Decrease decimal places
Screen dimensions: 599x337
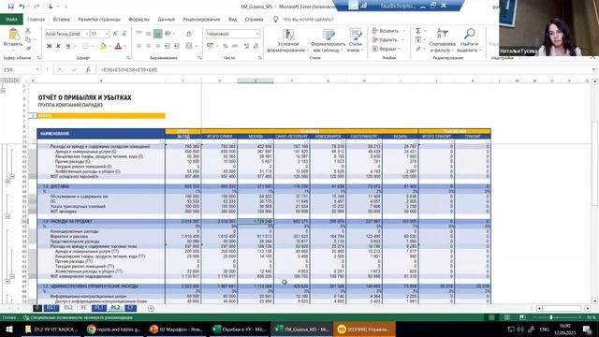[256, 46]
